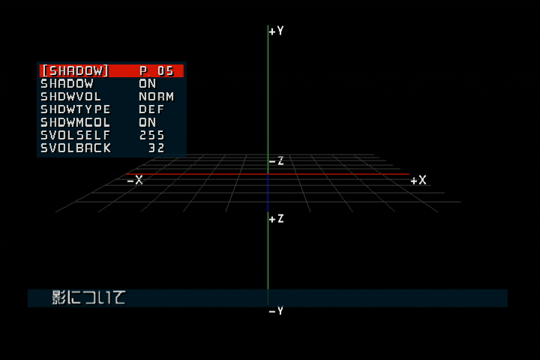Toggle the SHADOW value ON

(x=148, y=84)
